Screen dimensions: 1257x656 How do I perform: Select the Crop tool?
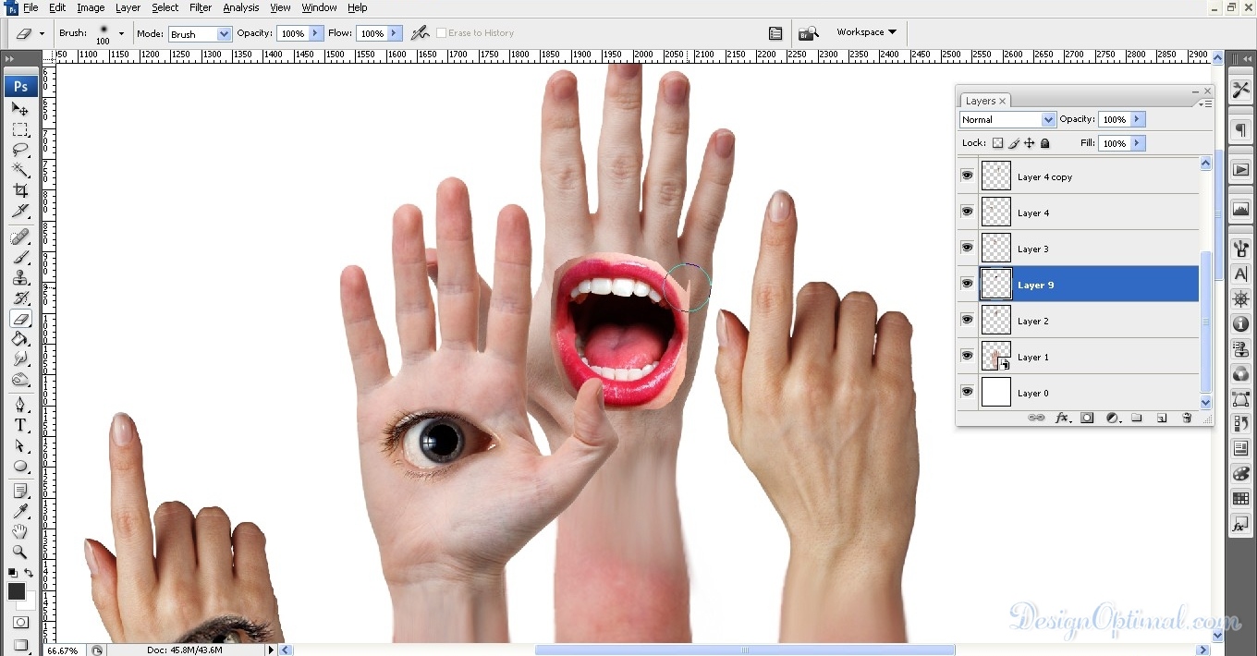[x=20, y=190]
